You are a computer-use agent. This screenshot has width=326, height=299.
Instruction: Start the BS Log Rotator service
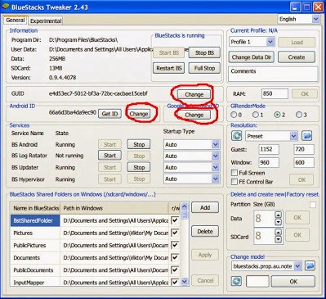point(109,156)
